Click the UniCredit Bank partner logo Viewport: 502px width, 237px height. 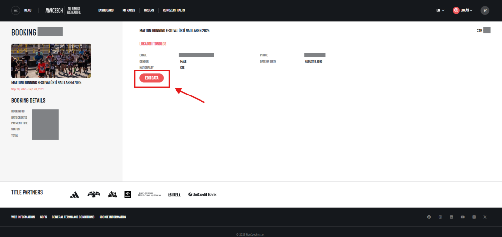coord(202,194)
